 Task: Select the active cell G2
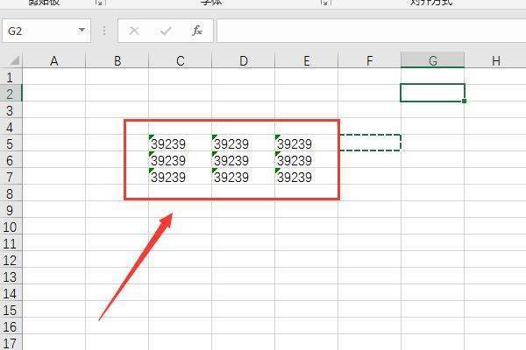pos(432,93)
